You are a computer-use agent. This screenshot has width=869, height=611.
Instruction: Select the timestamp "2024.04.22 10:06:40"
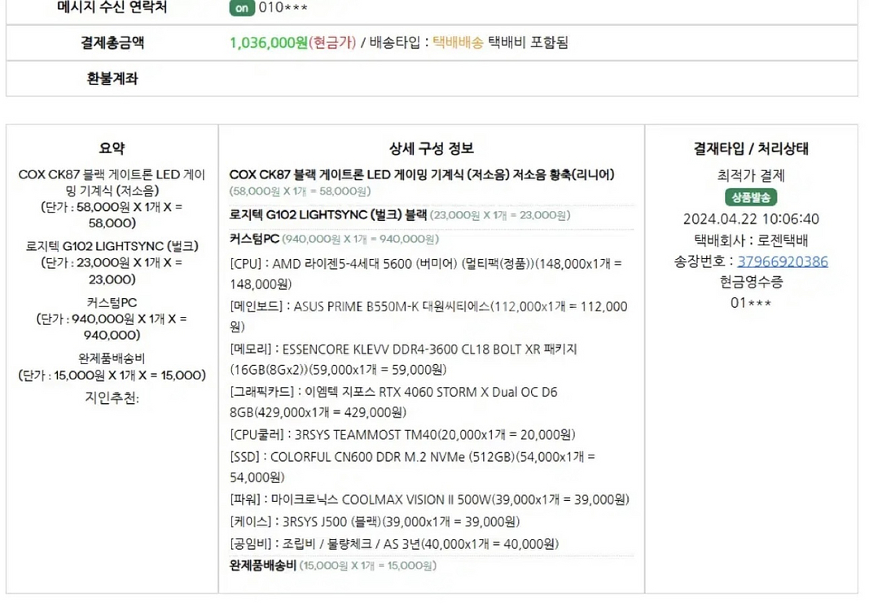click(751, 219)
